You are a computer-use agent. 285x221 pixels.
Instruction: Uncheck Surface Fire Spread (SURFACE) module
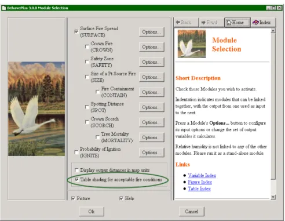(x=76, y=31)
